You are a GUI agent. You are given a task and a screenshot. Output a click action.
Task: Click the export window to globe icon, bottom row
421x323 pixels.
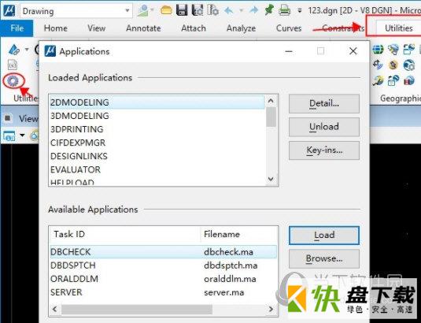(x=393, y=80)
